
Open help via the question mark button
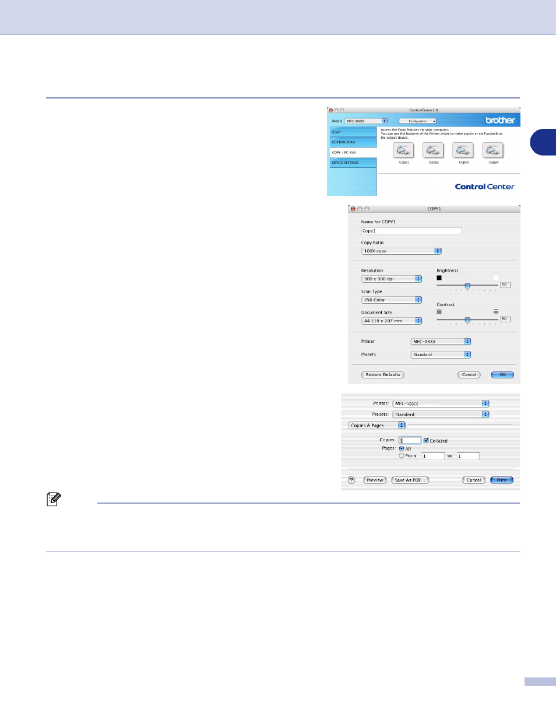point(351,480)
